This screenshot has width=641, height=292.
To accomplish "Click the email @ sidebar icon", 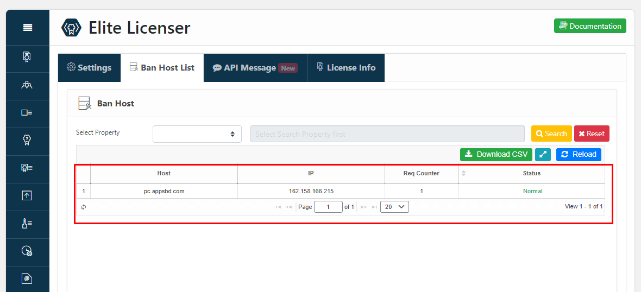I will (27, 278).
